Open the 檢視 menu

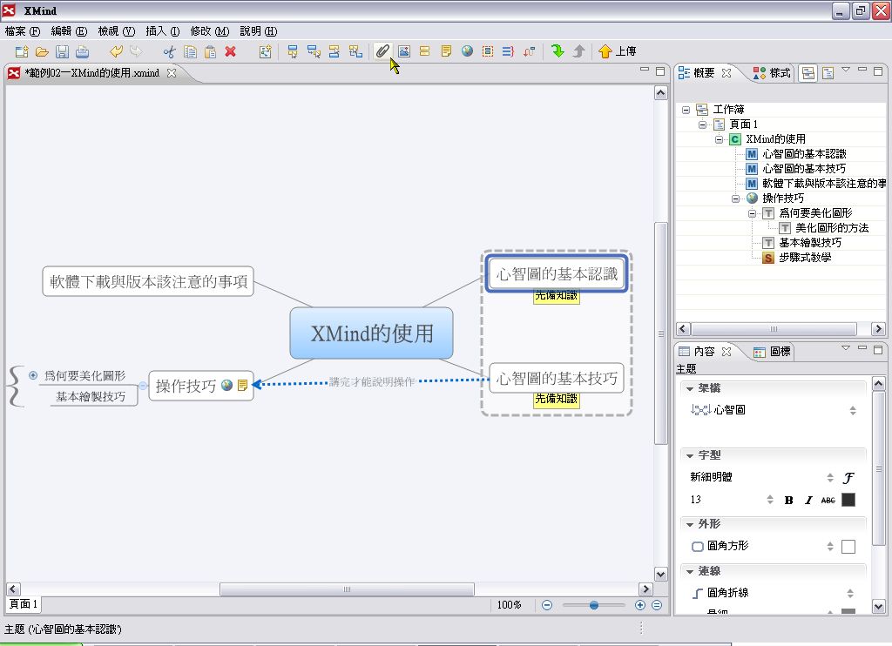(116, 31)
